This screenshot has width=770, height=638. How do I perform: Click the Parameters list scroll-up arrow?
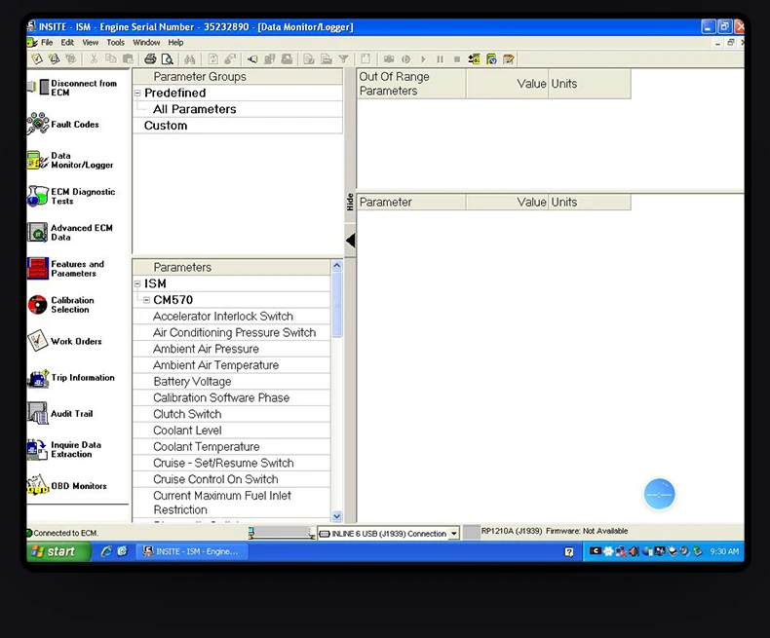click(x=337, y=266)
